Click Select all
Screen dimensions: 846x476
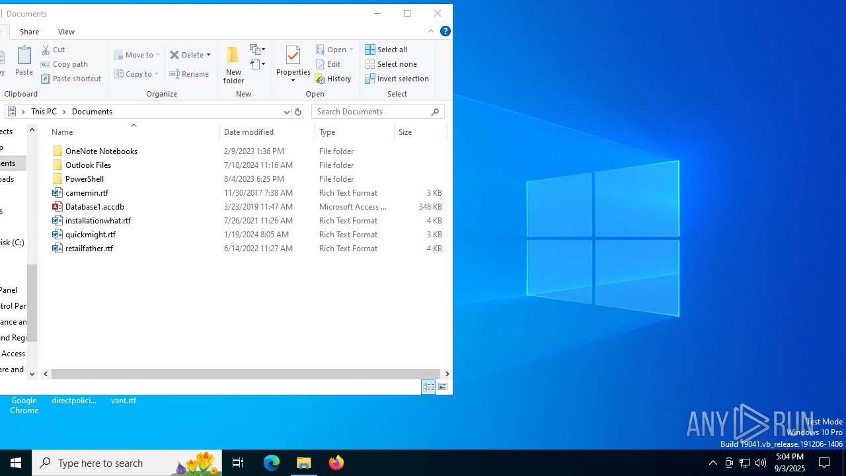(x=386, y=50)
